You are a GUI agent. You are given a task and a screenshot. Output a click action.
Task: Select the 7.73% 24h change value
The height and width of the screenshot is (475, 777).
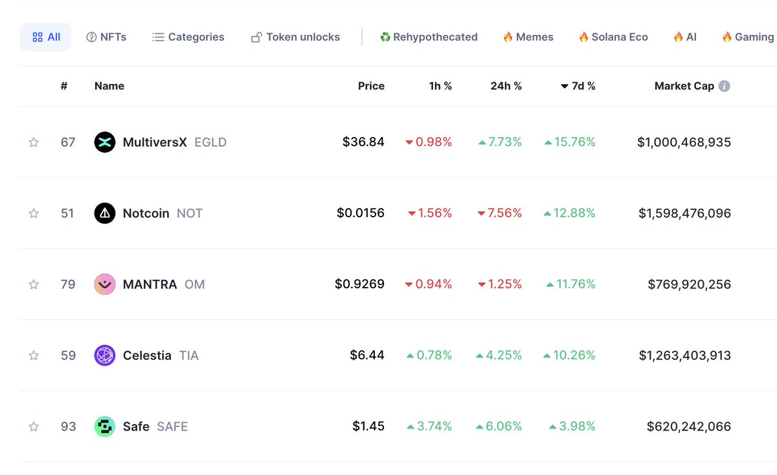(x=500, y=142)
